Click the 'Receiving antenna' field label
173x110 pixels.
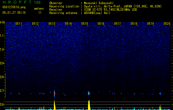pos(63,13)
